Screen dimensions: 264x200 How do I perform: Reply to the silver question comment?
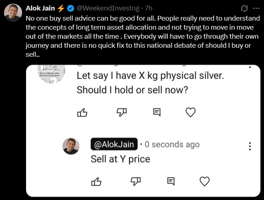click(x=156, y=113)
